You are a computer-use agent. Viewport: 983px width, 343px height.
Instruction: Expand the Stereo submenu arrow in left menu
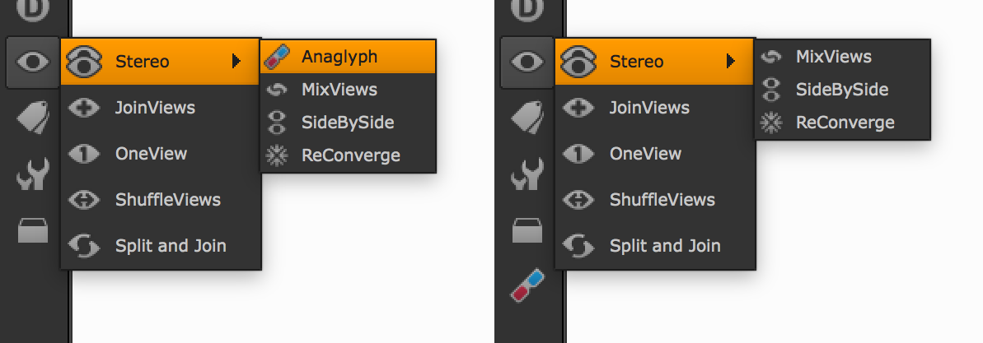pyautogui.click(x=236, y=61)
